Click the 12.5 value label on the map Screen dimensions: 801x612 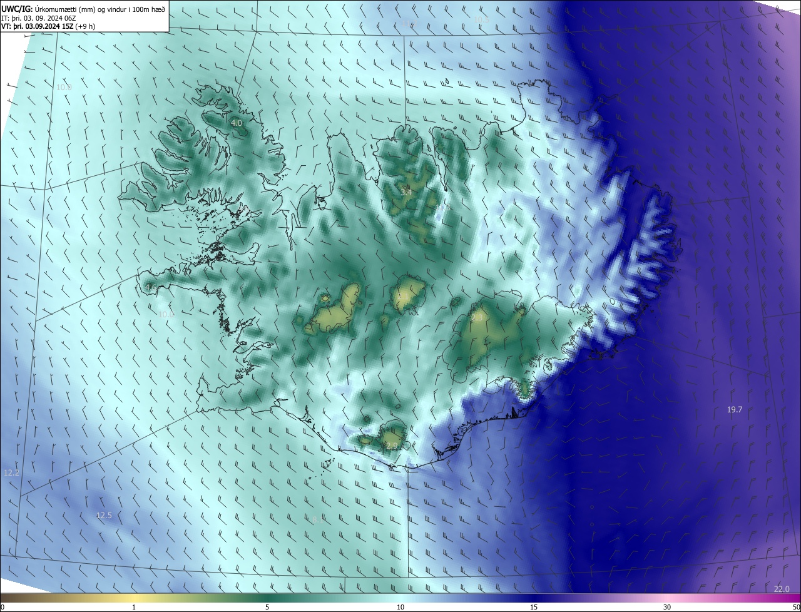(x=104, y=516)
